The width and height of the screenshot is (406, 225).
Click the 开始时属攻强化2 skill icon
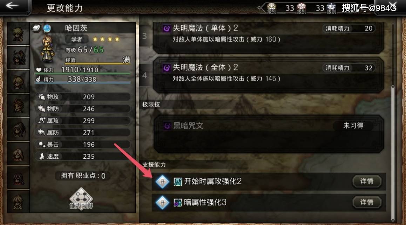coord(178,182)
